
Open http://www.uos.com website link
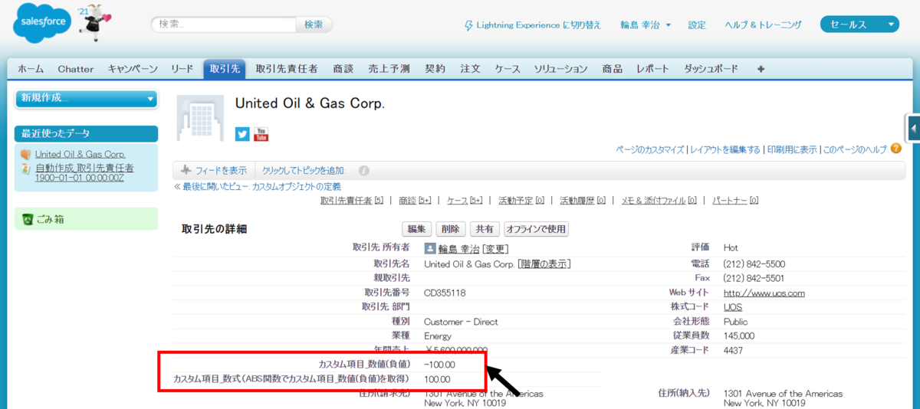click(x=764, y=293)
